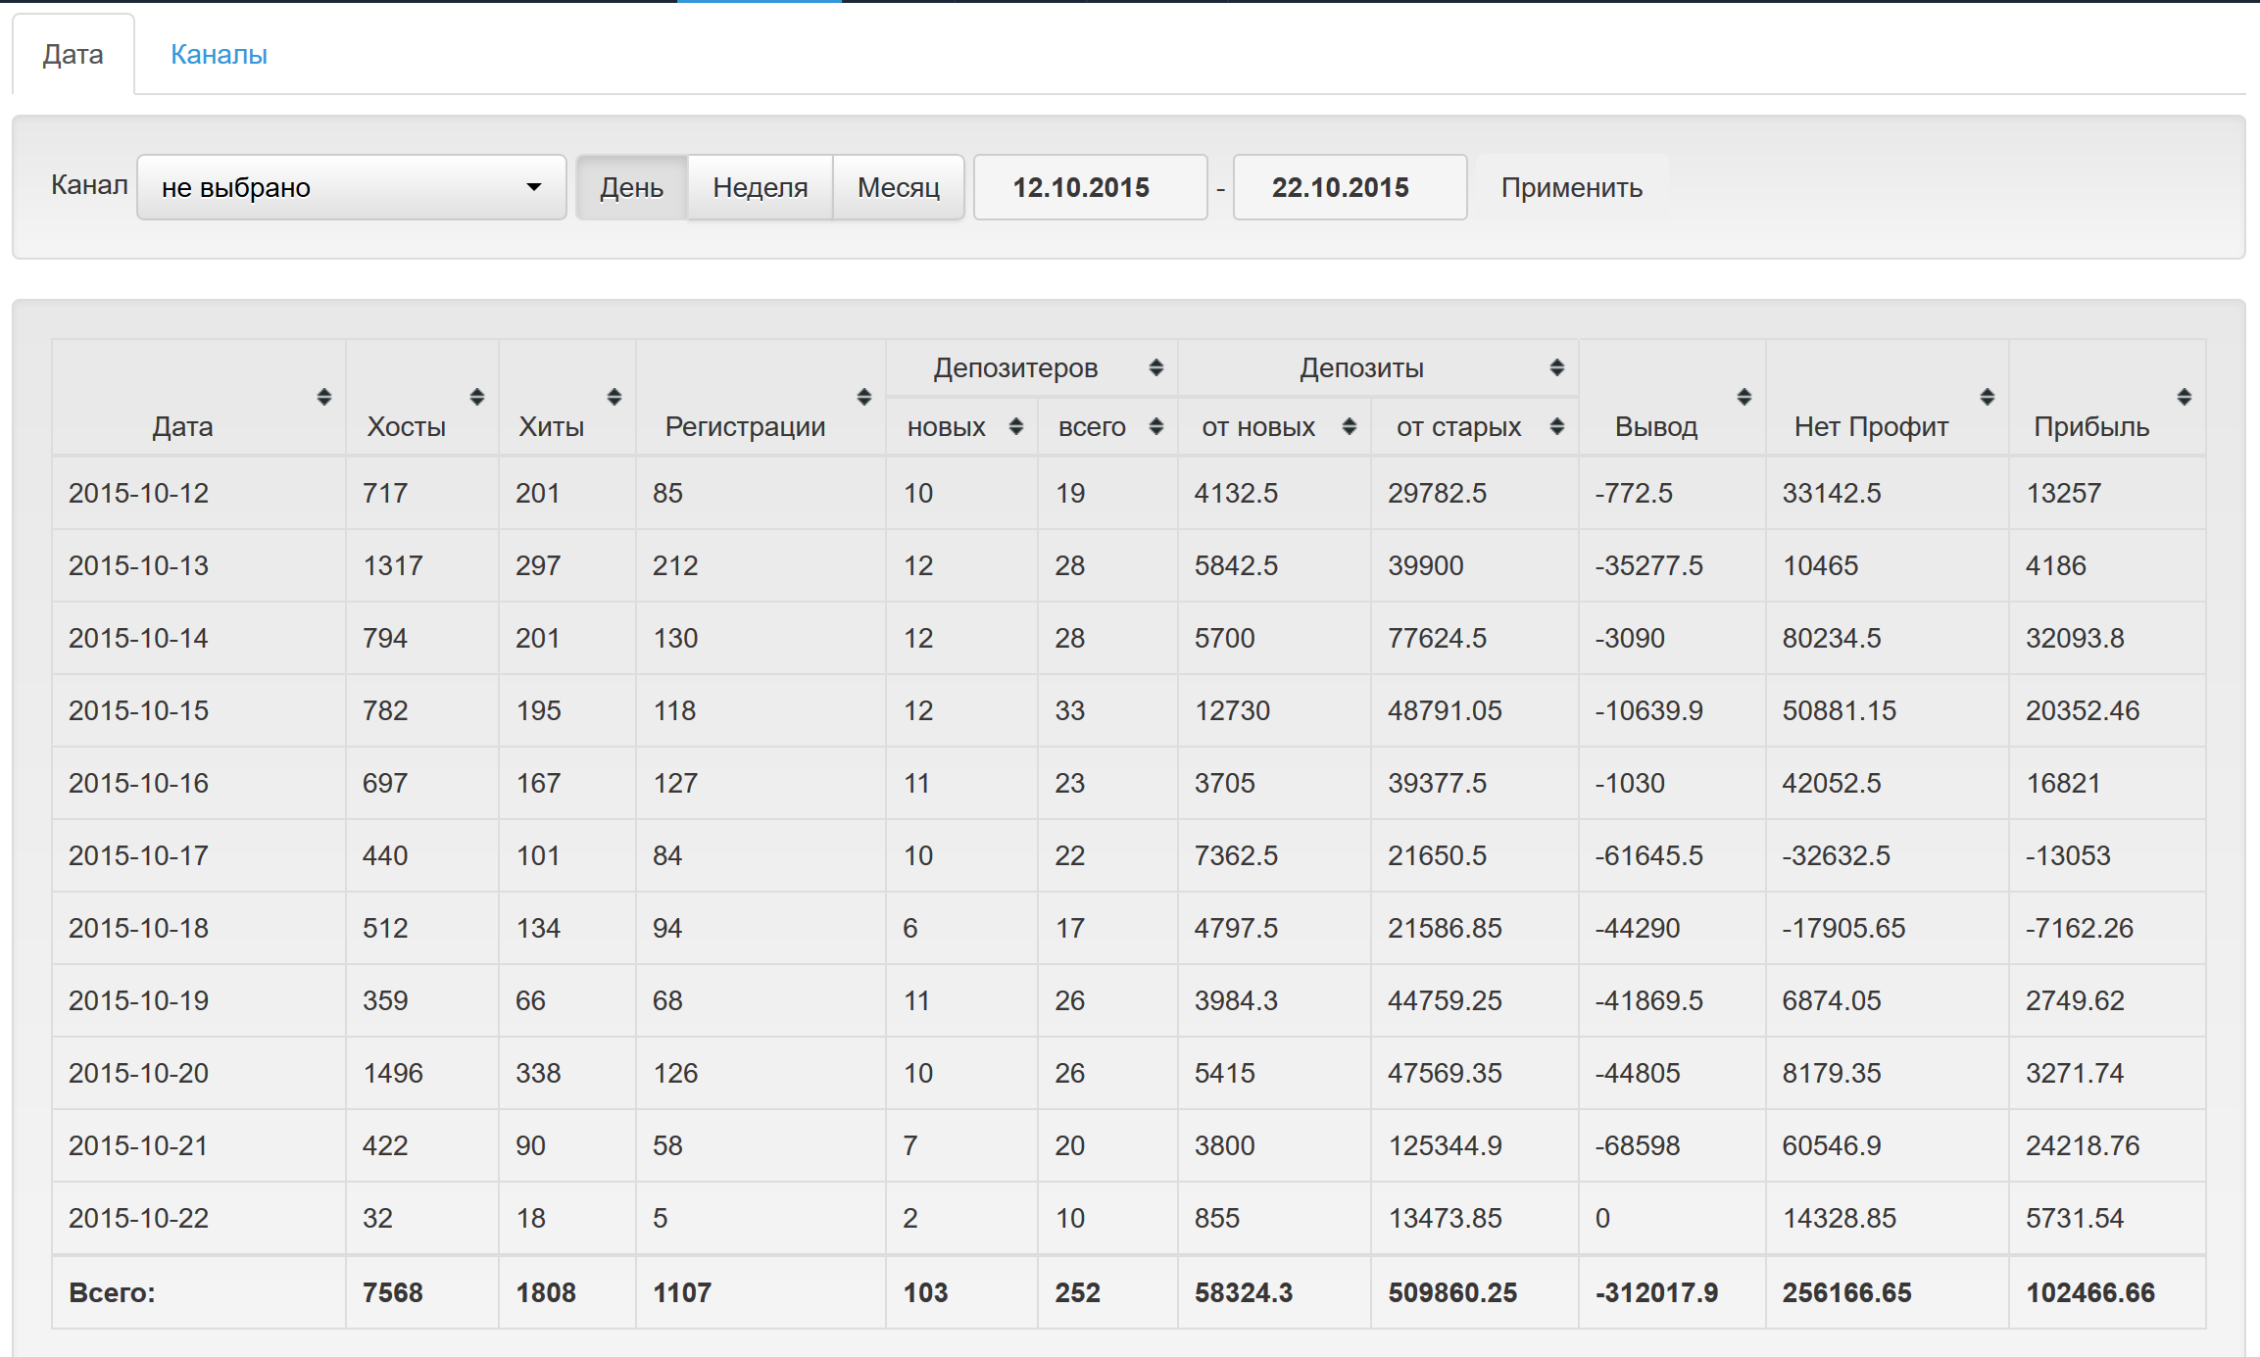Click Регистрации column sort icon
Viewport: 2260px width, 1357px height.
863,397
